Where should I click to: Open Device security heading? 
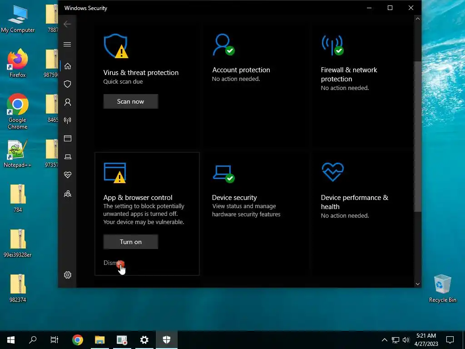click(234, 198)
